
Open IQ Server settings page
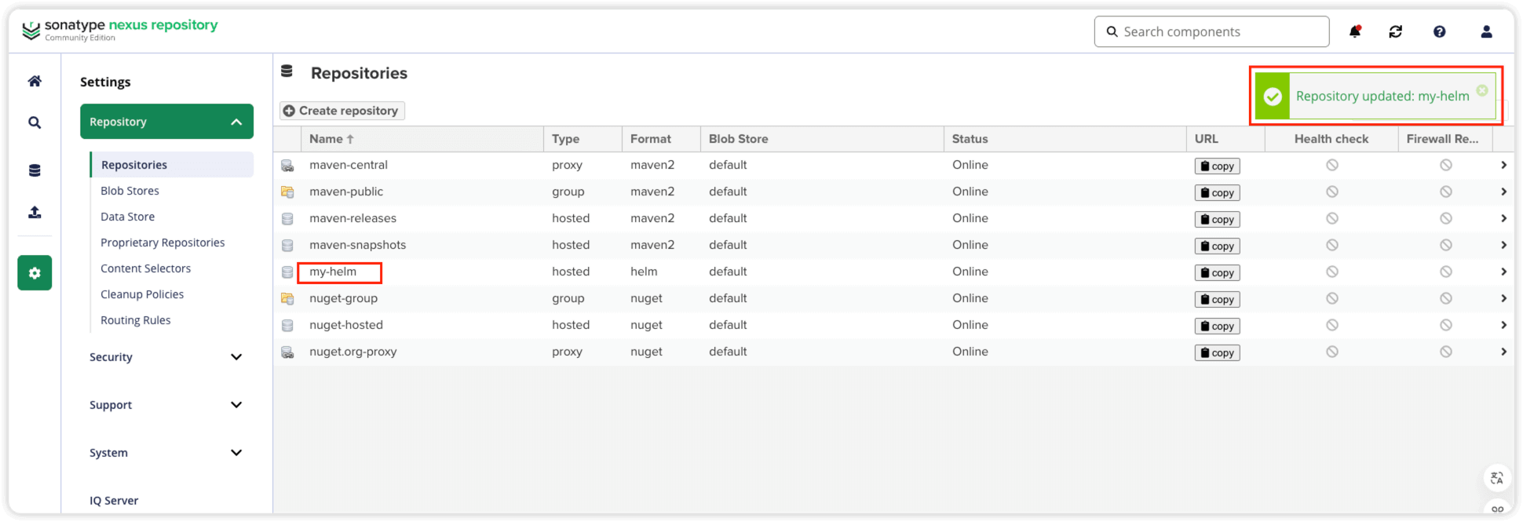114,501
